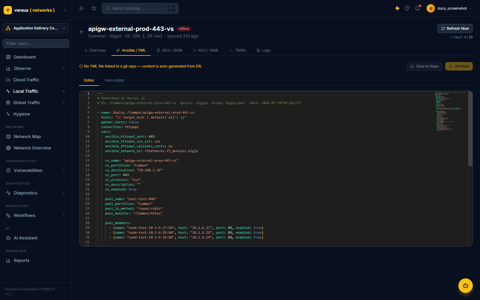The height and width of the screenshot is (300, 480).
Task: Switch to the Overview tab
Action: click(x=95, y=50)
